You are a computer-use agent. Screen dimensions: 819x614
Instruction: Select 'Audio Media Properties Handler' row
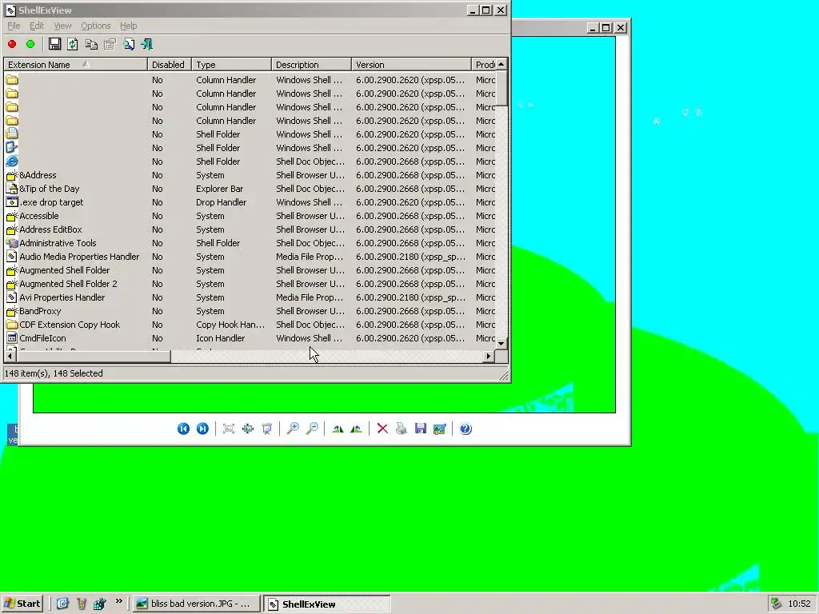(250, 257)
